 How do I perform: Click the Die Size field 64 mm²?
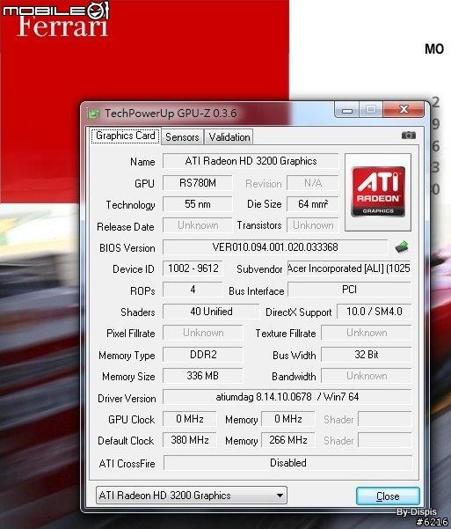313,204
